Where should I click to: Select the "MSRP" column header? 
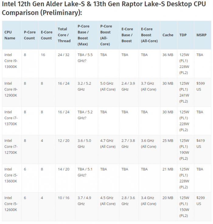click(x=201, y=35)
